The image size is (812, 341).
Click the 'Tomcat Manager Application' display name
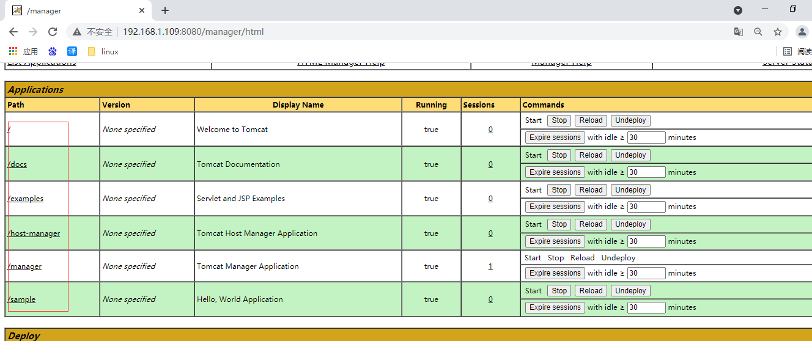248,266
